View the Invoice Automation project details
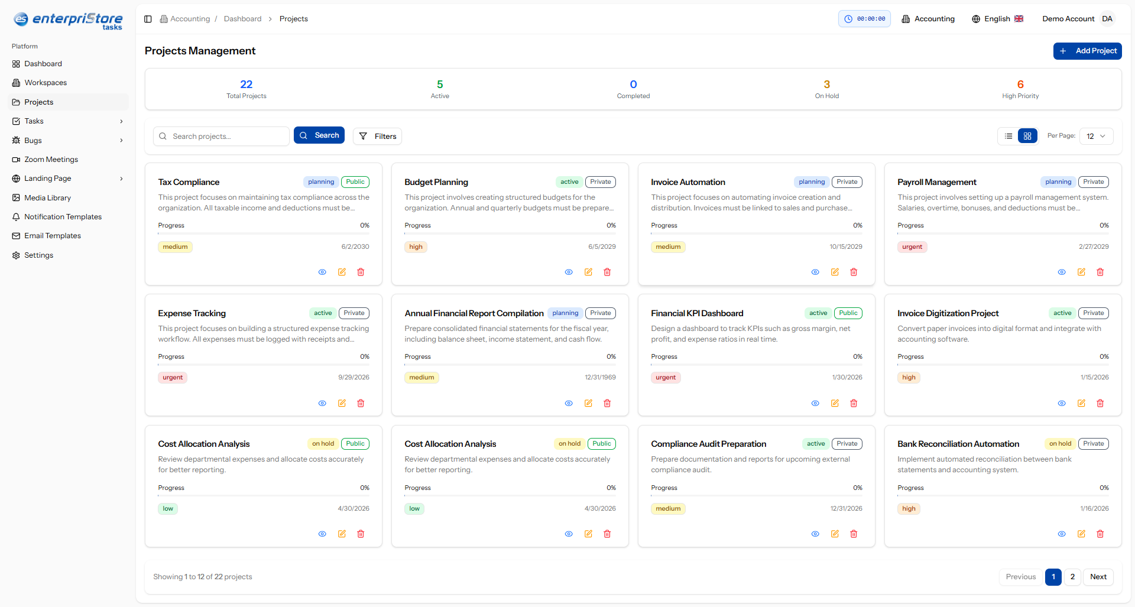Image resolution: width=1135 pixels, height=607 pixels. click(815, 272)
